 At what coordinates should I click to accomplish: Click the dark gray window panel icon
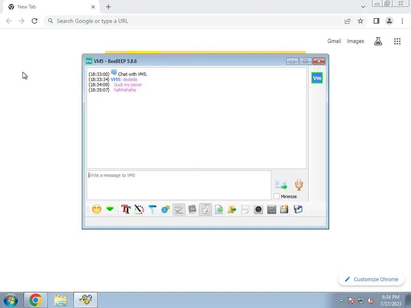click(x=272, y=209)
